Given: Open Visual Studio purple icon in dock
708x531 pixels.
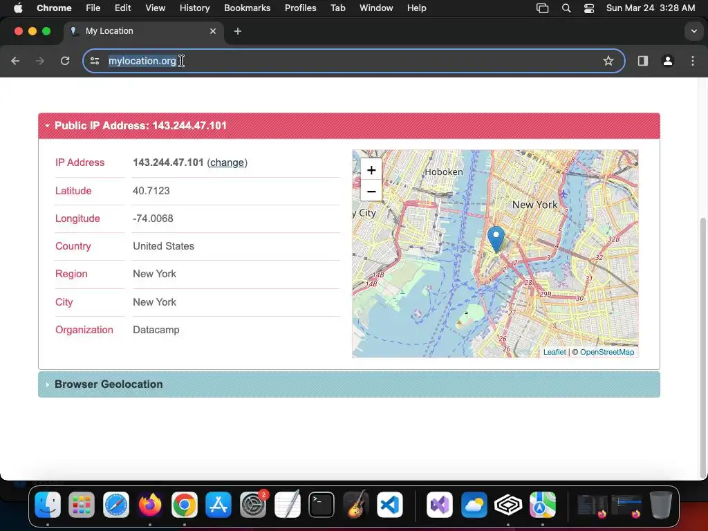Looking at the screenshot, I should point(440,505).
